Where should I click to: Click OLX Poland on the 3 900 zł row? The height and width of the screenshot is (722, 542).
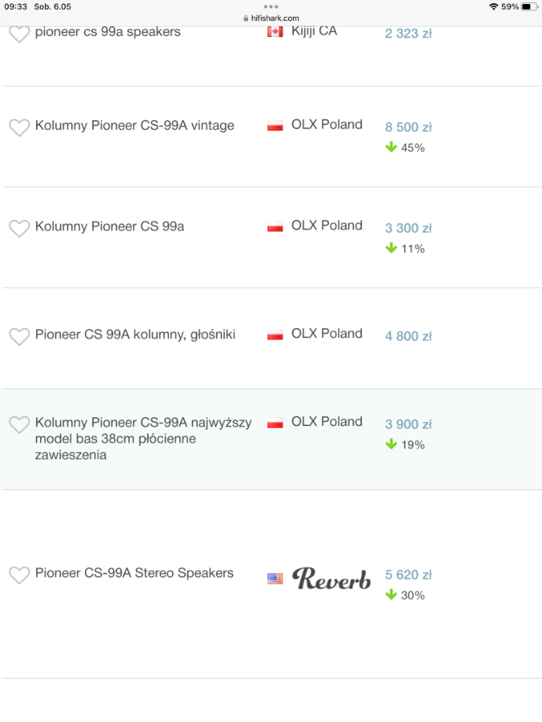327,421
